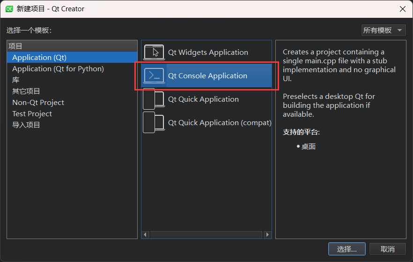The image size is (413, 262).
Task: Select the Non-Qt Project category
Action: pos(38,103)
